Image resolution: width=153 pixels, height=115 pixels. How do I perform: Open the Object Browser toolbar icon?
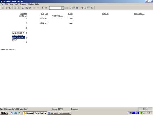85,8
